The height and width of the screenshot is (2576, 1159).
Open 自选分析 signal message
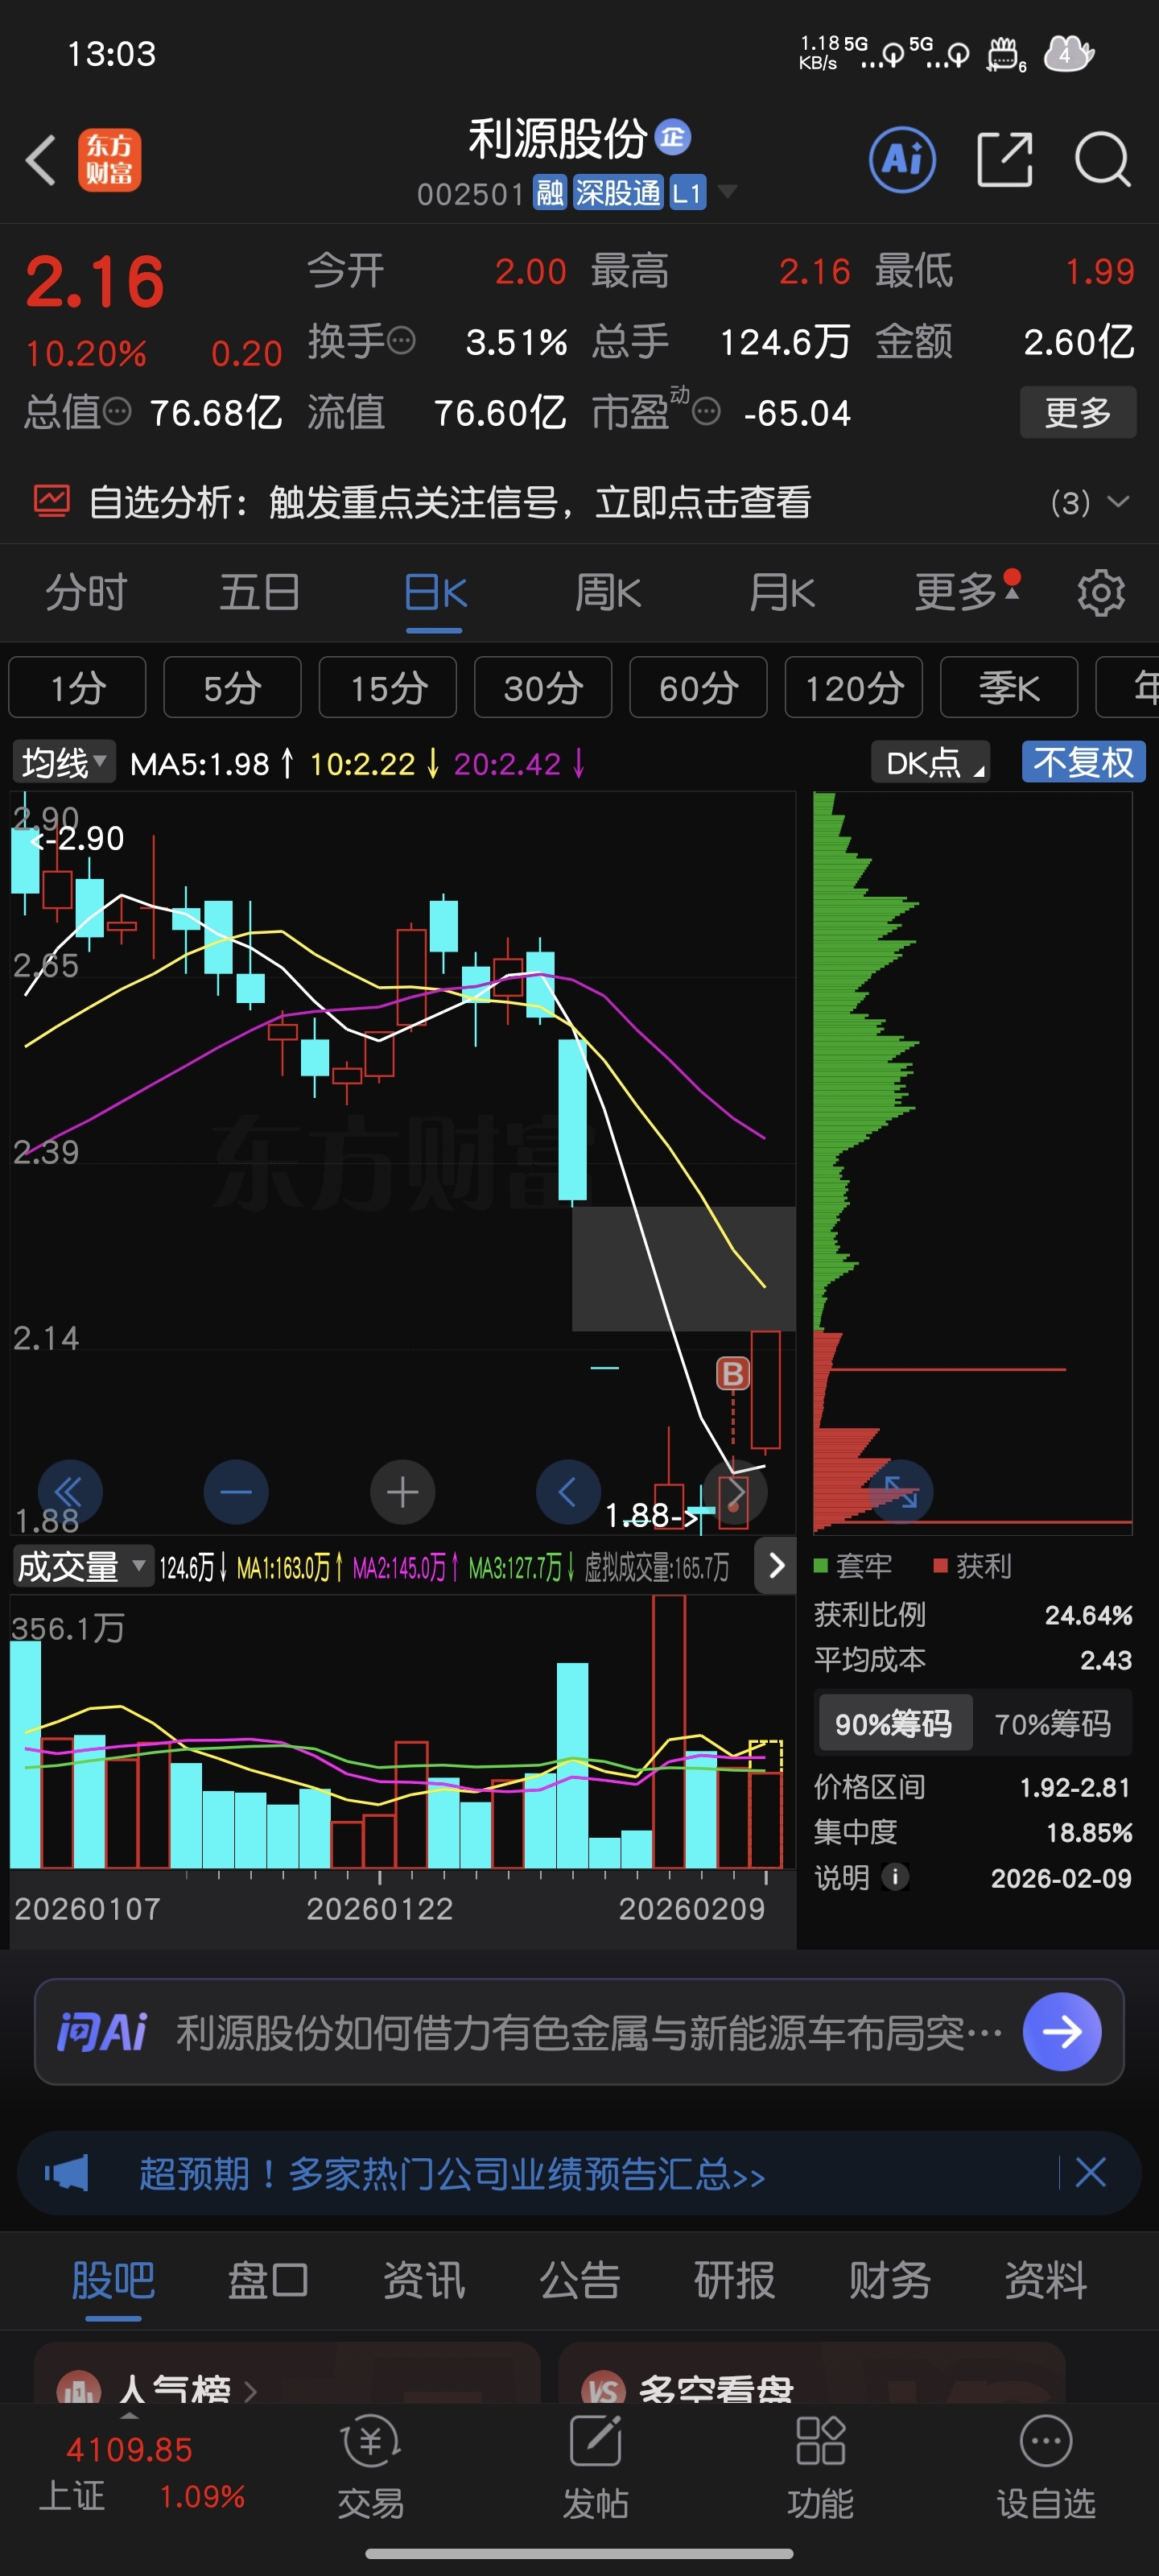[x=450, y=501]
